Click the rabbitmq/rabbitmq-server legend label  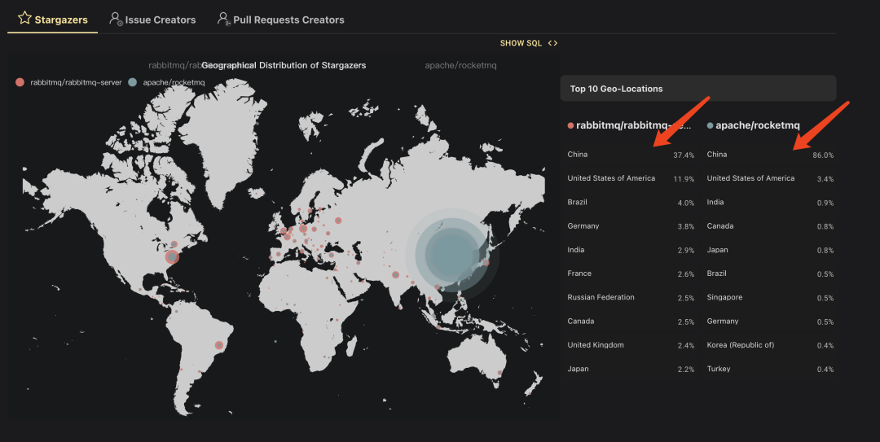(76, 82)
